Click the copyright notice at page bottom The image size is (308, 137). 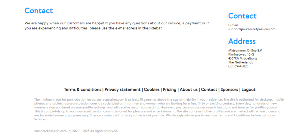(x=76, y=131)
